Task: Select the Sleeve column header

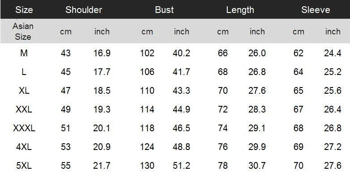Action: [316, 10]
